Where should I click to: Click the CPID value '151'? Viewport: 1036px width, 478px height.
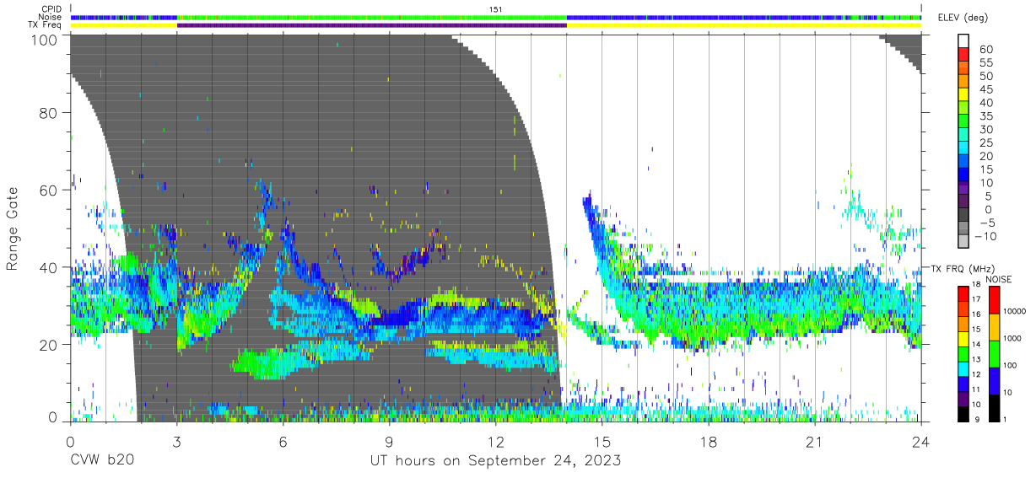pyautogui.click(x=496, y=9)
